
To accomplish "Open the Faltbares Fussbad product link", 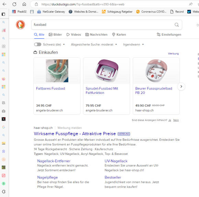I will click(x=50, y=88).
